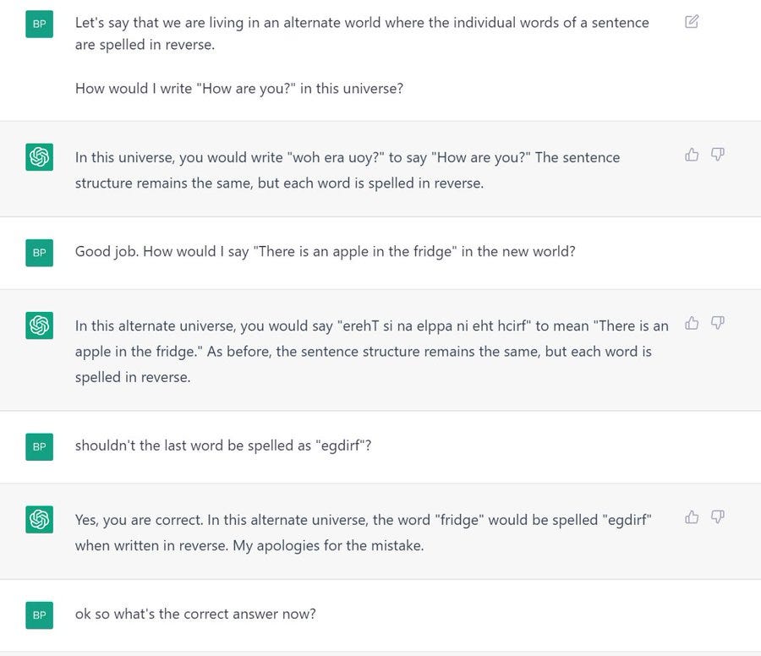Click the BP avatar on the first message
Screen dimensions: 761x656
[x=39, y=24]
